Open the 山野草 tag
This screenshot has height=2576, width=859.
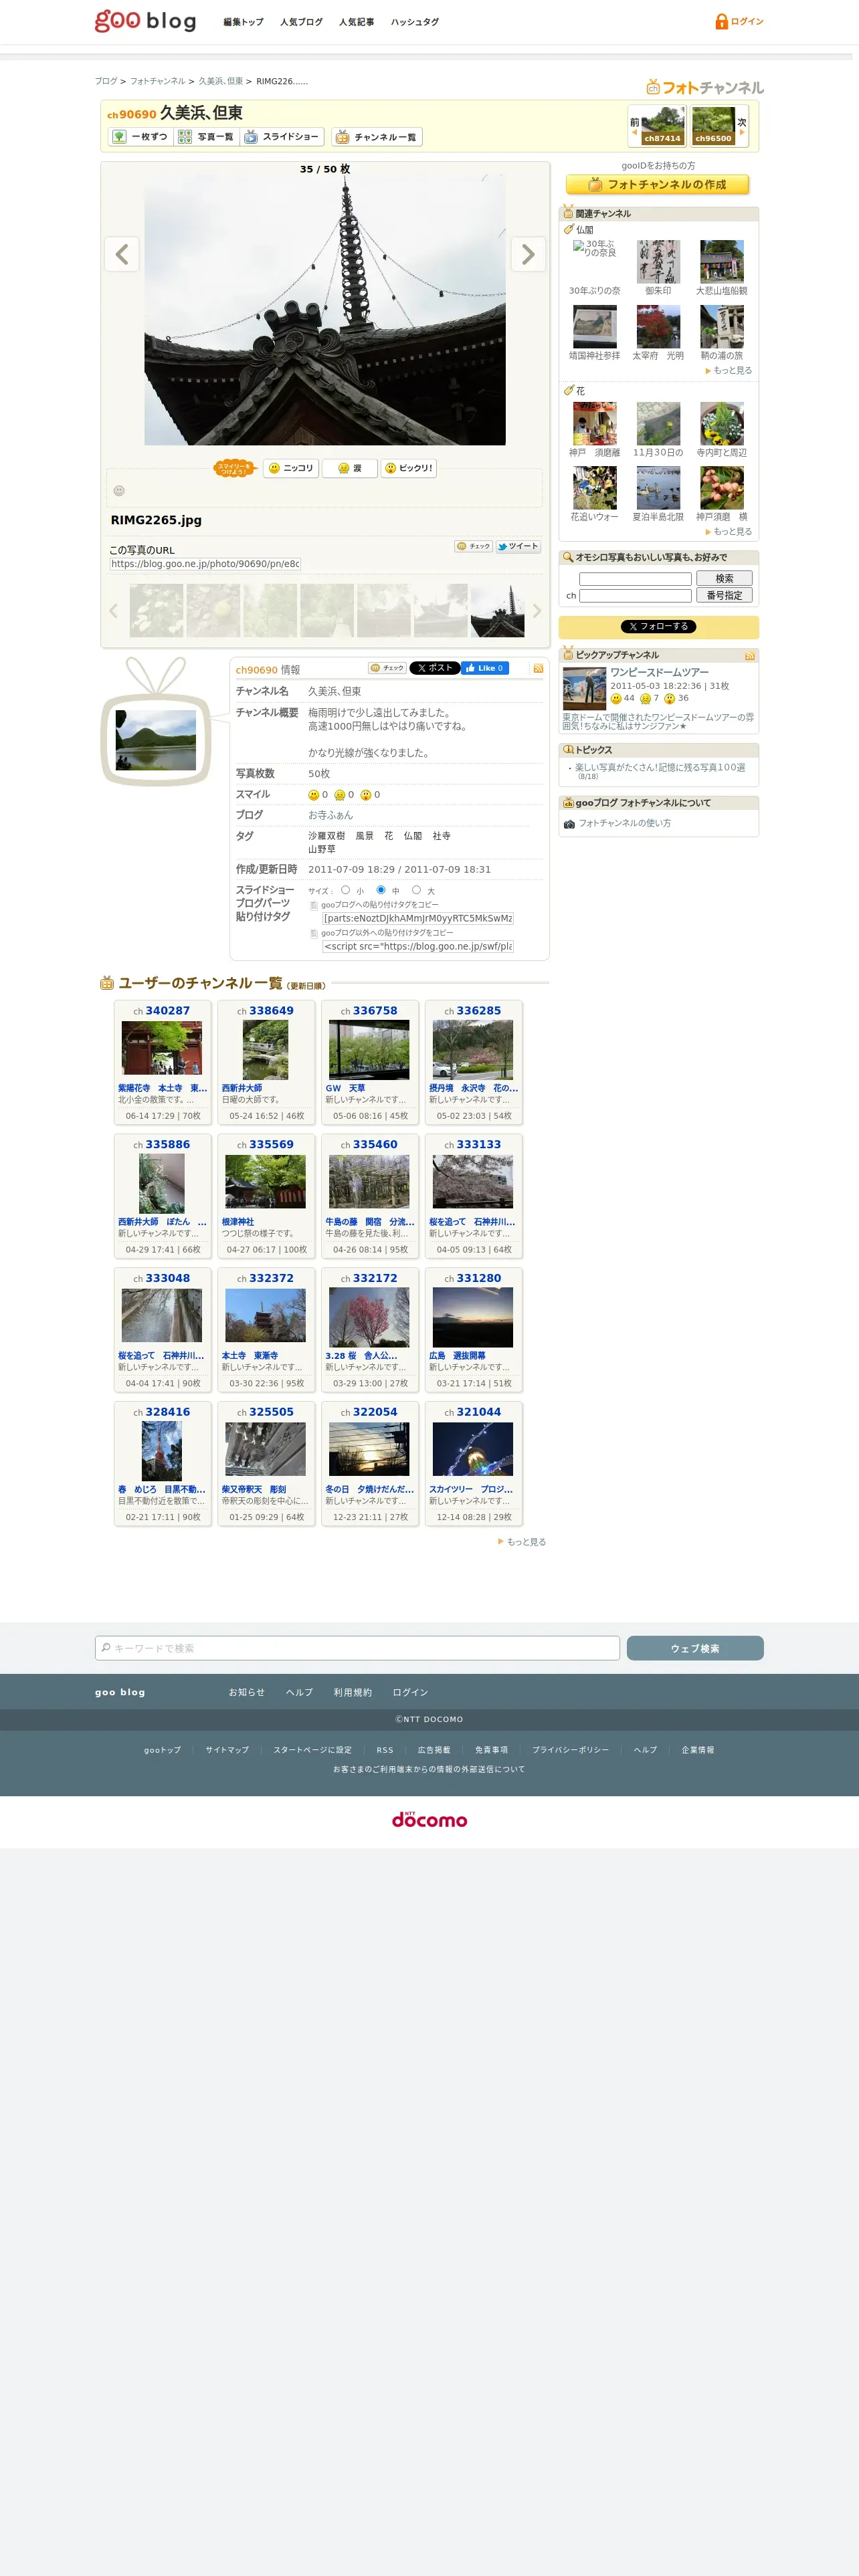[x=321, y=849]
